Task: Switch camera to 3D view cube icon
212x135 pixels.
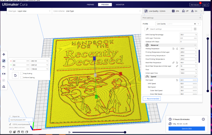Action: point(11,132)
